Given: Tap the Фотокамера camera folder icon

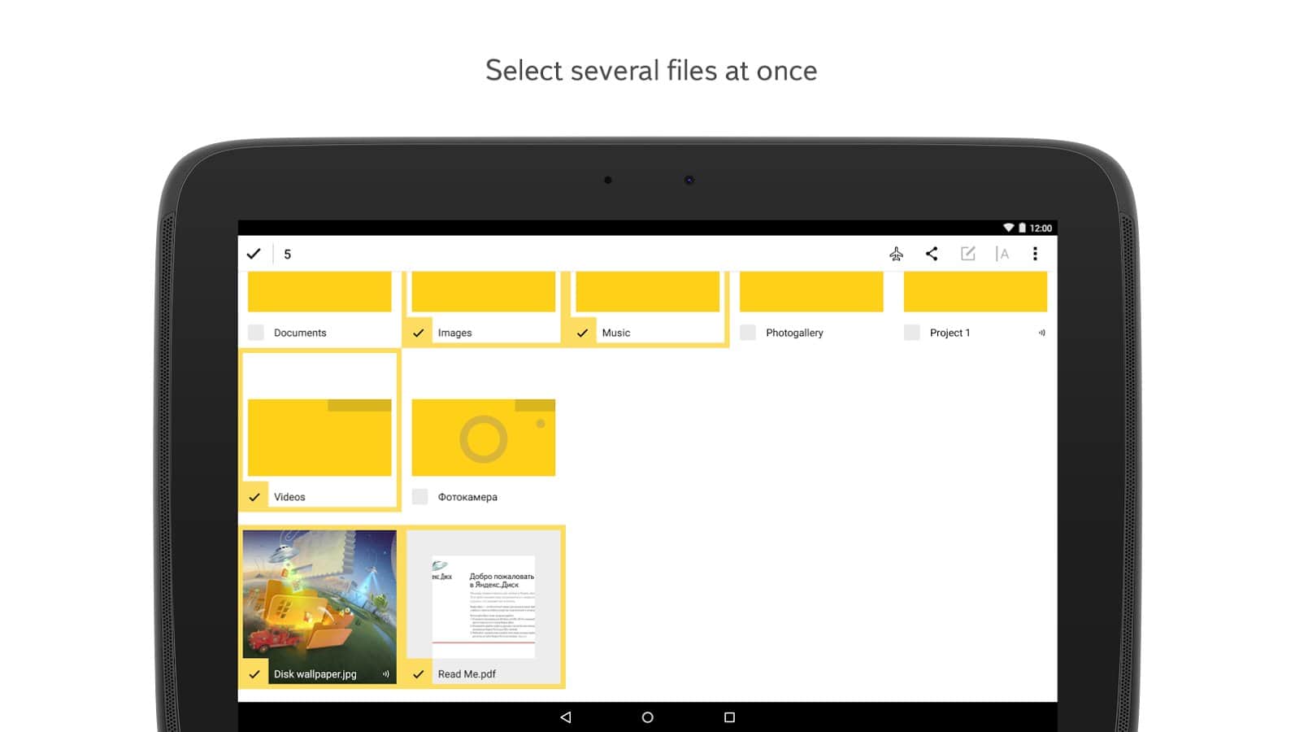Looking at the screenshot, I should click(x=484, y=438).
